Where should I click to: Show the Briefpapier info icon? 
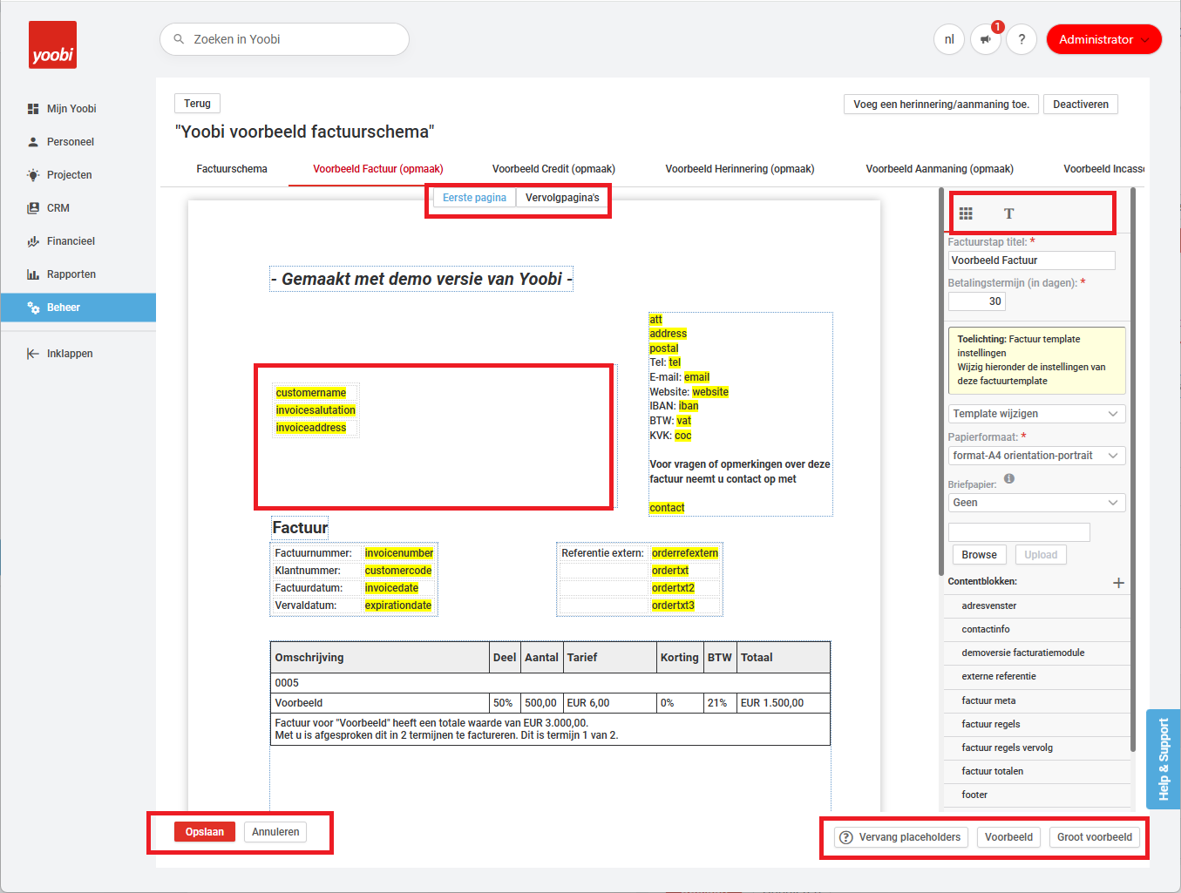[1009, 478]
